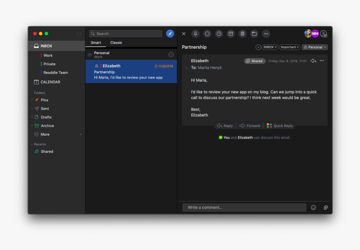Invite people with the add person icon

[324, 34]
